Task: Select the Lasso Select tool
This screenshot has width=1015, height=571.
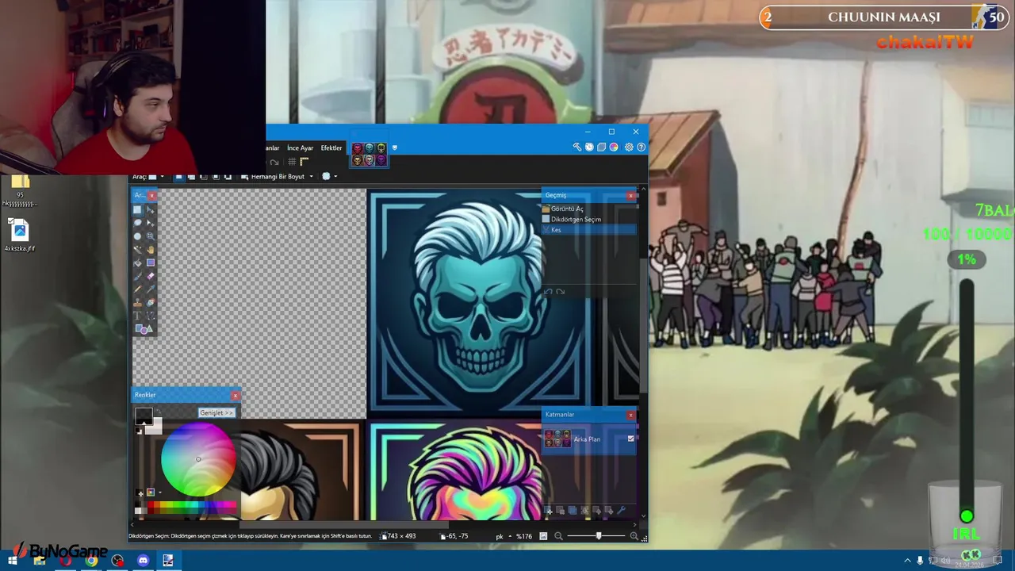Action: [x=137, y=223]
